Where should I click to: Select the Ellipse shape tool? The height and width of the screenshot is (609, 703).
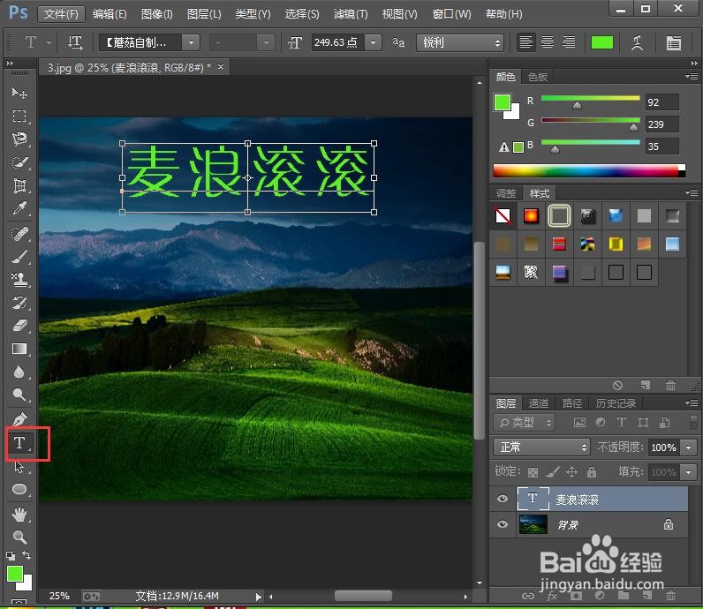(19, 489)
